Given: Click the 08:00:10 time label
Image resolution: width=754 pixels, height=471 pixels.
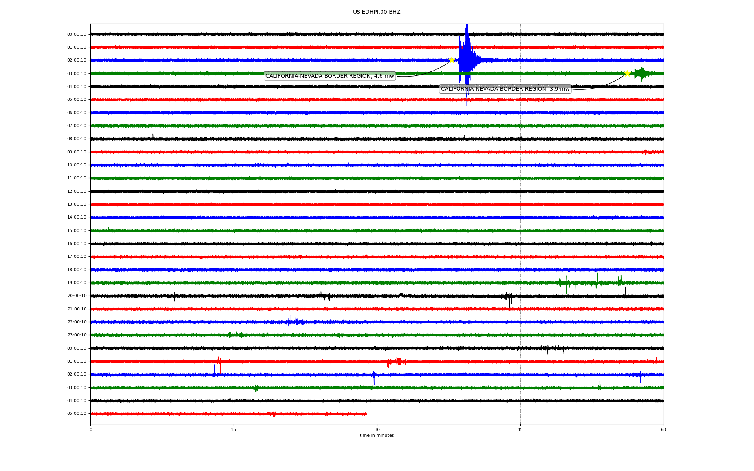Looking at the screenshot, I should click(77, 139).
